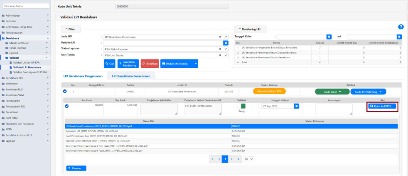Open the Tanggal Validasi calendar icon

[296, 106]
